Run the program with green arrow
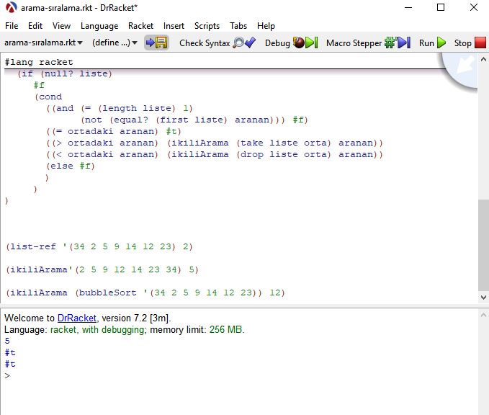 (433, 43)
